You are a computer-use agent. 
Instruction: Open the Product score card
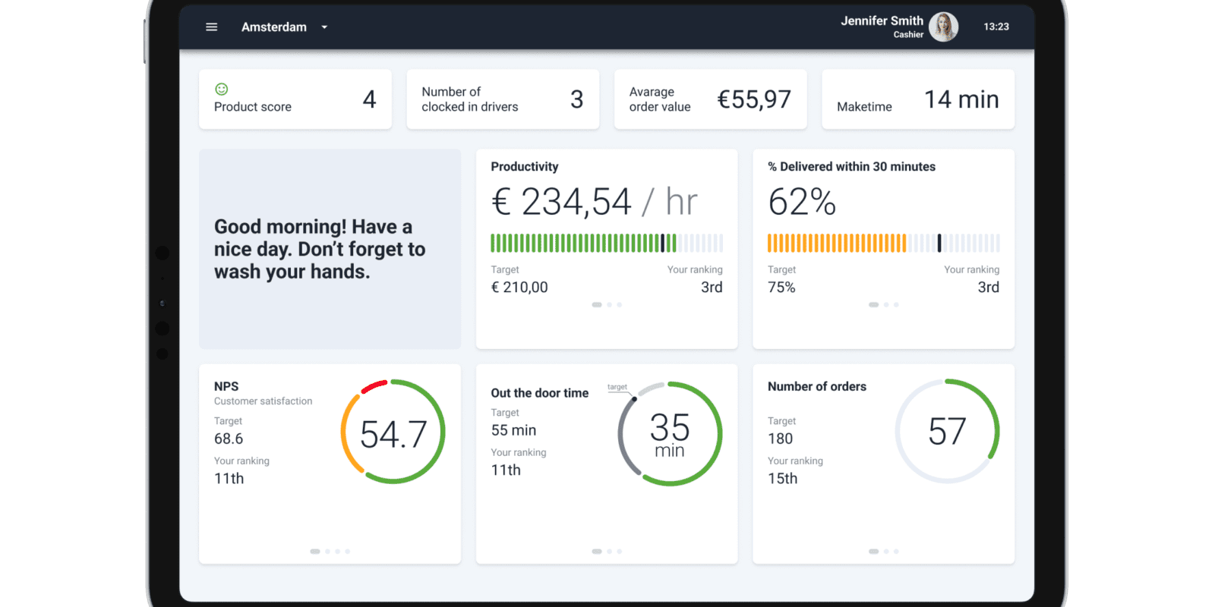pos(295,99)
